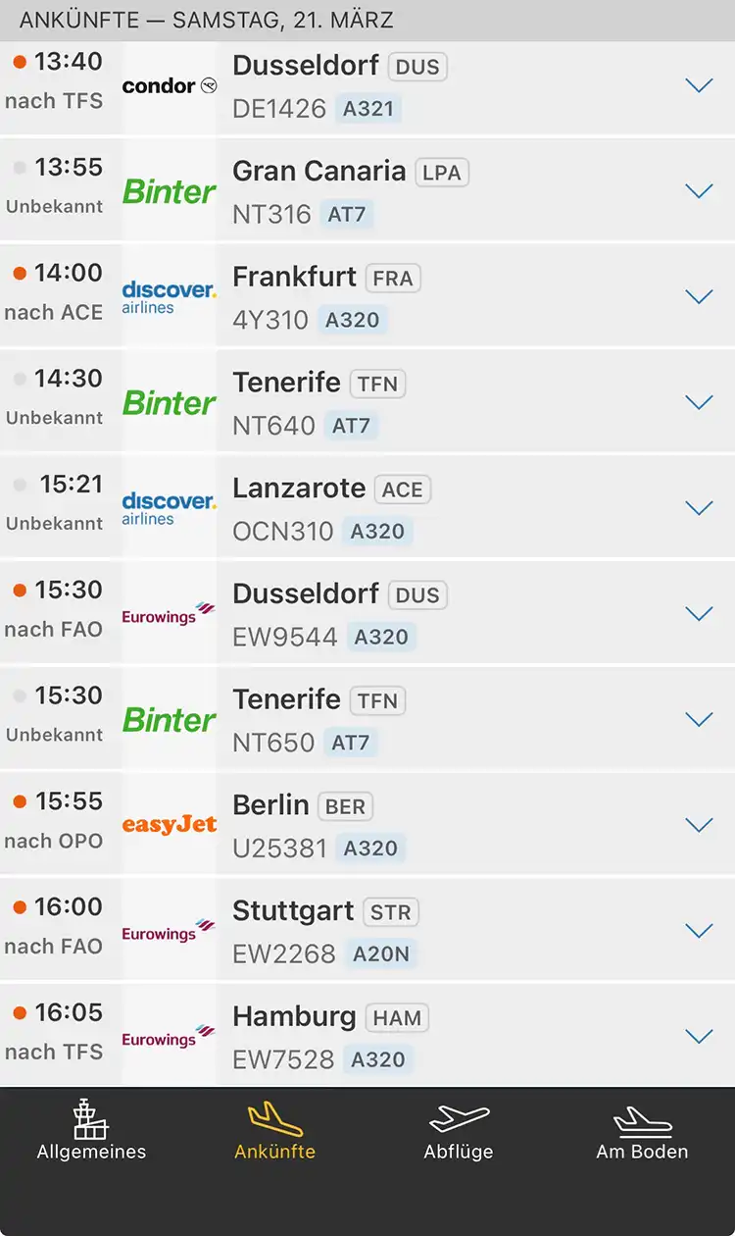Click the Eurowings logo on Stuttgart flight
The height and width of the screenshot is (1236, 735).
170,931
